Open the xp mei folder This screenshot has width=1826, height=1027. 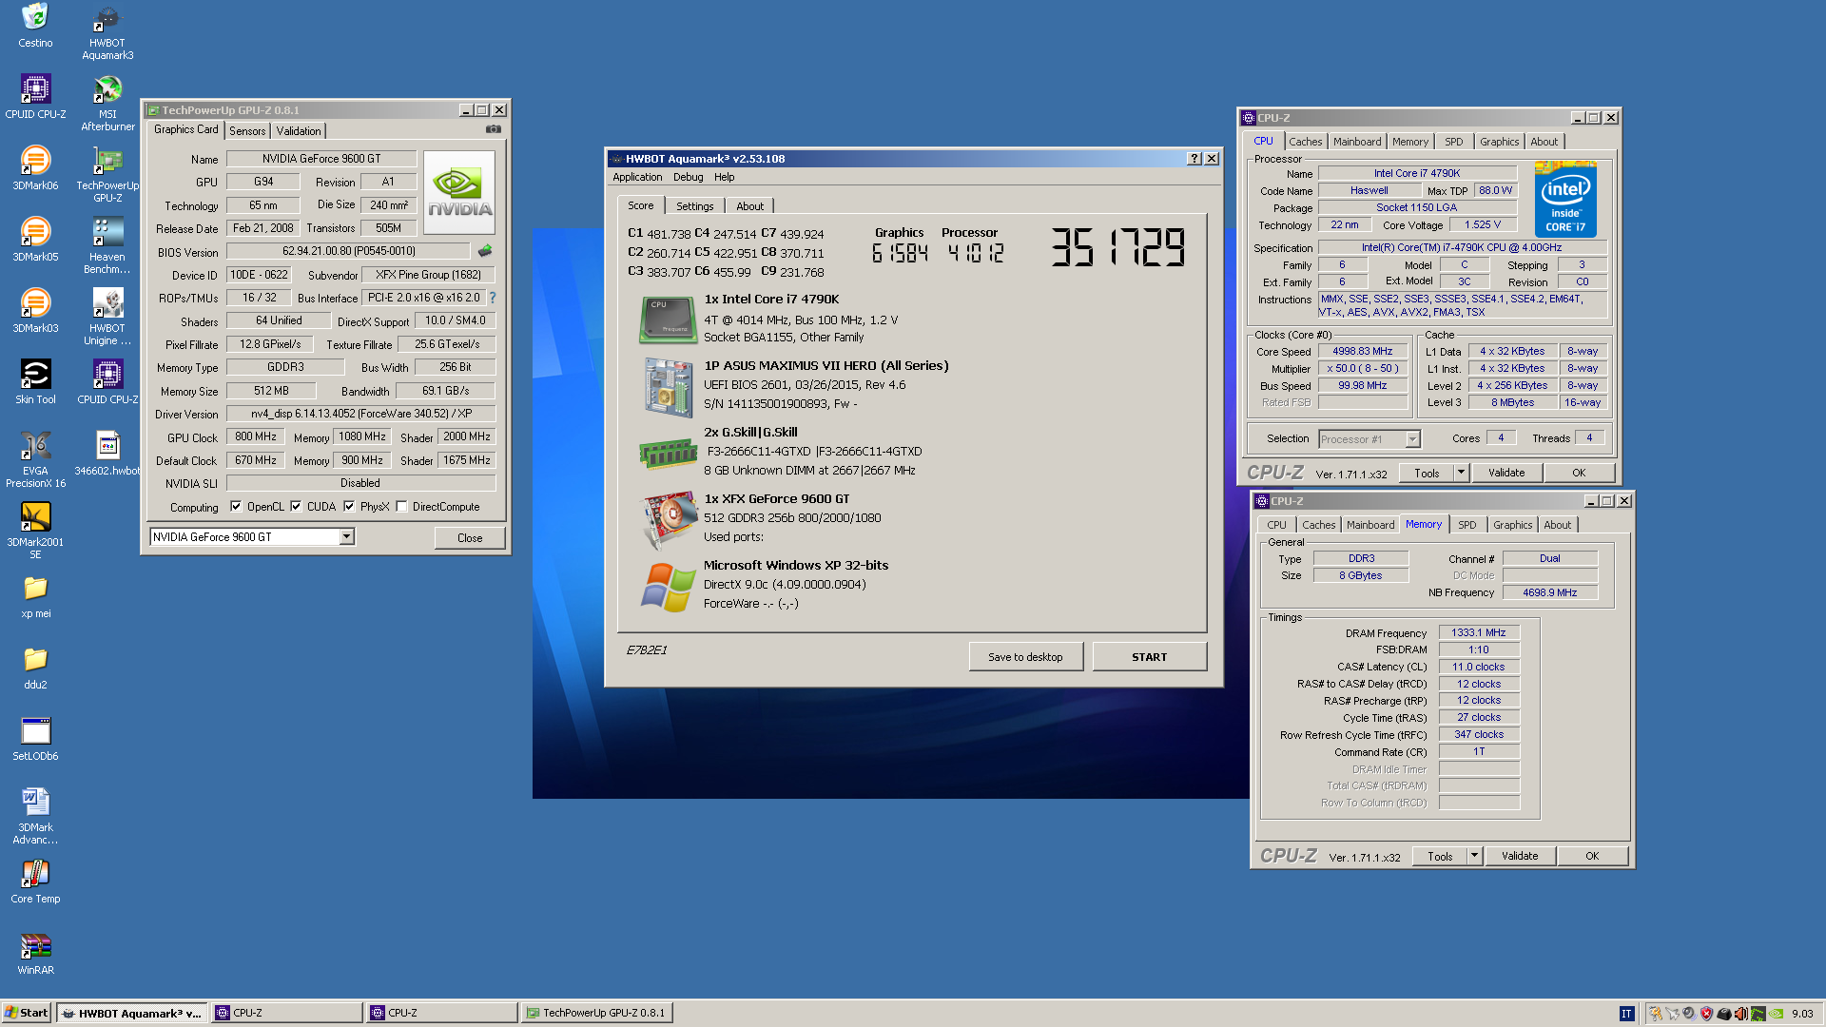pos(35,595)
